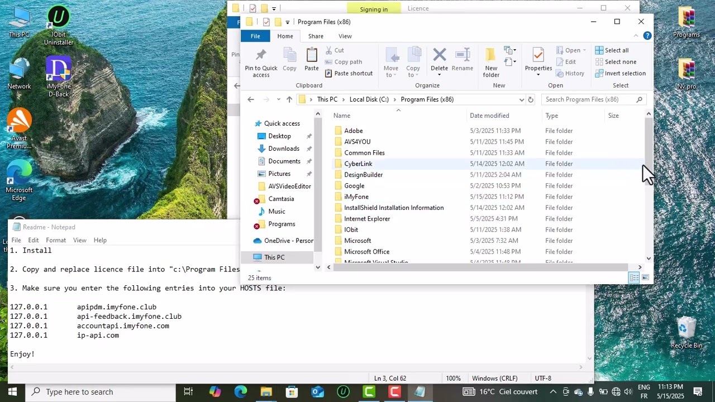Open IObit Uninstaller desktop icon
The height and width of the screenshot is (402, 715).
pyautogui.click(x=59, y=26)
